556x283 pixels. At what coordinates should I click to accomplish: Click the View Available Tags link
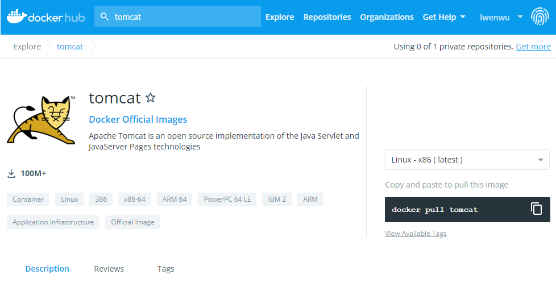(416, 234)
